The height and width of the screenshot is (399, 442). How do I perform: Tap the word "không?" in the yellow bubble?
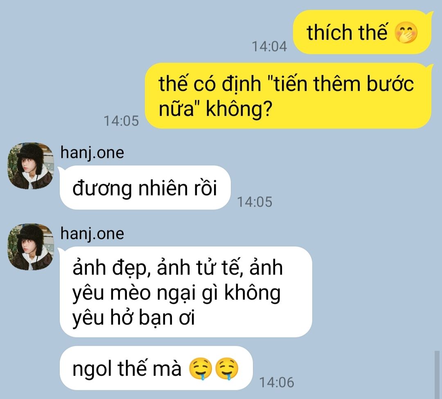click(239, 109)
